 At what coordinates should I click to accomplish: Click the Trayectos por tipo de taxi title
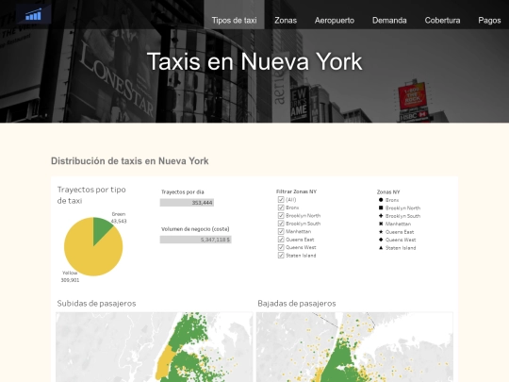coord(91,195)
